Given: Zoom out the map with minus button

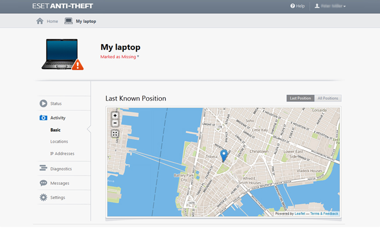Looking at the screenshot, I should click(x=115, y=123).
